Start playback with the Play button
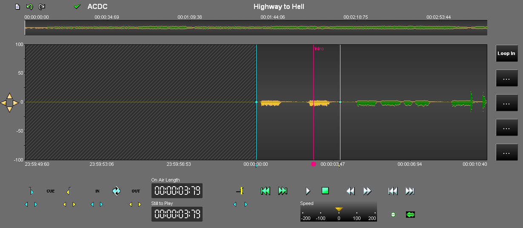The width and height of the screenshot is (523, 228). click(x=308, y=191)
